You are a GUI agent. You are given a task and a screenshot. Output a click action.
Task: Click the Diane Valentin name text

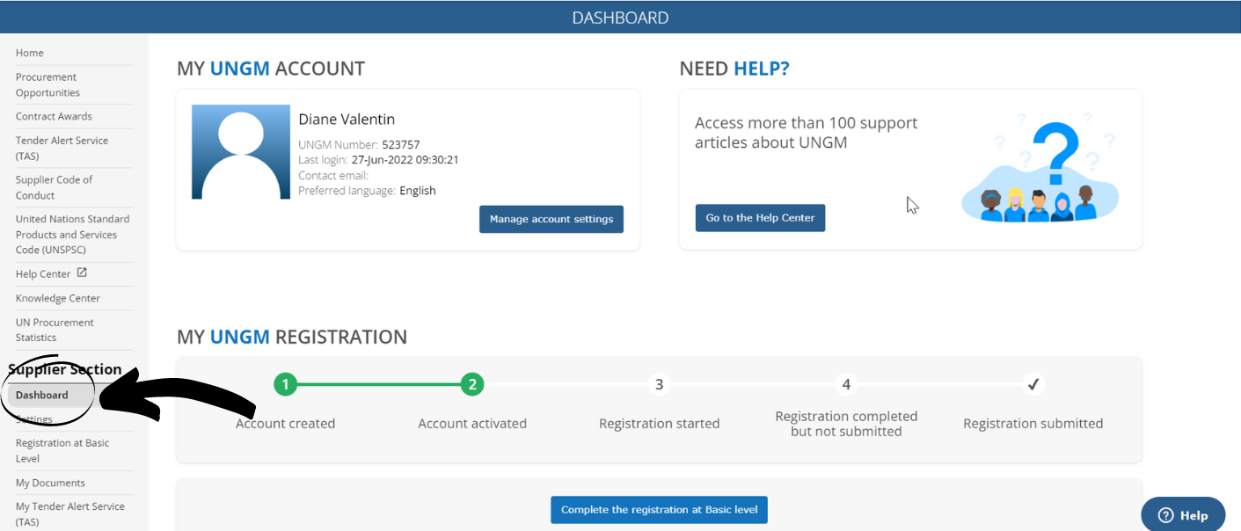coord(347,120)
